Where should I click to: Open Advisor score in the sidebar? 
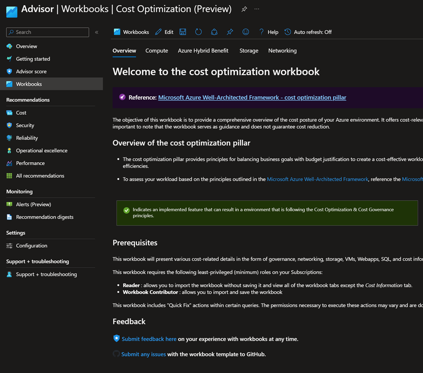[31, 71]
